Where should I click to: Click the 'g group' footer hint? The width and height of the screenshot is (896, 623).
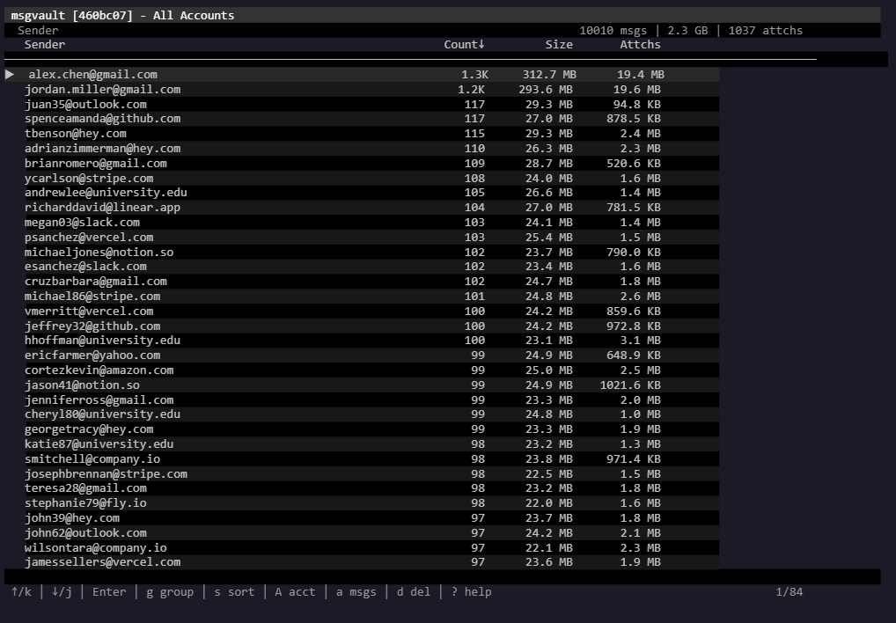[170, 592]
